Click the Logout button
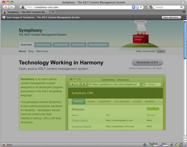This screenshot has height=147, width=187. click(161, 51)
